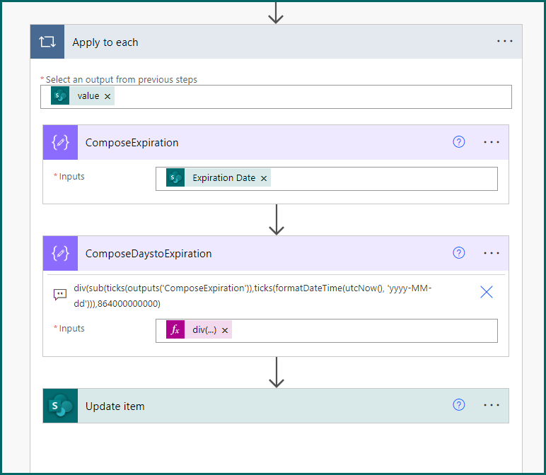Viewport: 546px width, 475px height.
Task: Remove the Expiration Date token
Action: click(x=264, y=179)
